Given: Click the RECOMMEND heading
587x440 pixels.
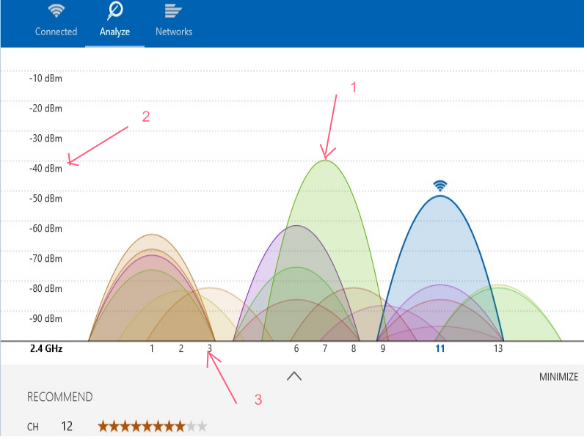Looking at the screenshot, I should tap(60, 397).
